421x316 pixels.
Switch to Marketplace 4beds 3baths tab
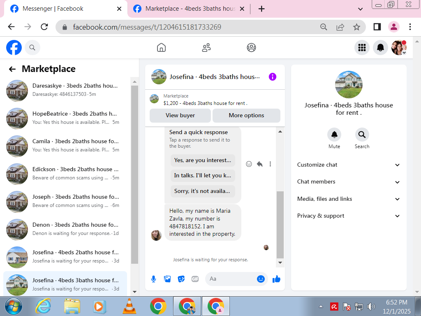[190, 9]
